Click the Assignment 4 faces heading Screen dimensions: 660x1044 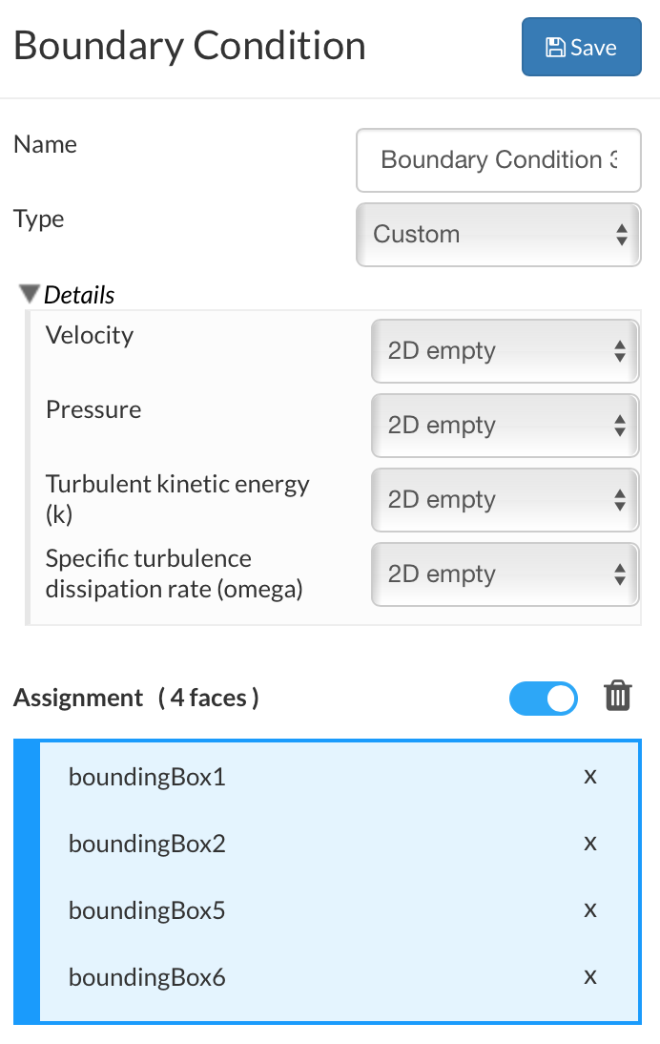coord(135,698)
